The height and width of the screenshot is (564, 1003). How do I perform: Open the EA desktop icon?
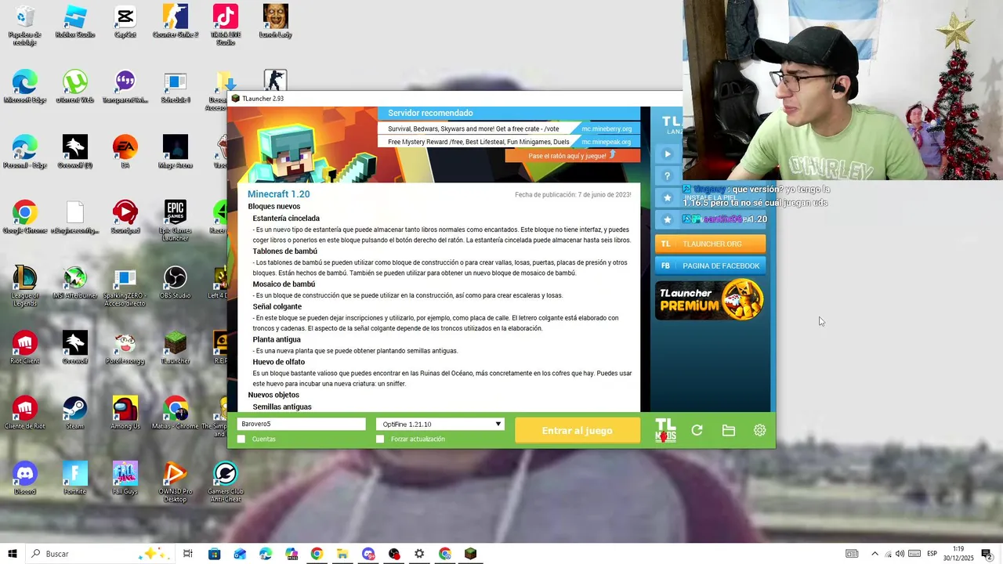(125, 152)
